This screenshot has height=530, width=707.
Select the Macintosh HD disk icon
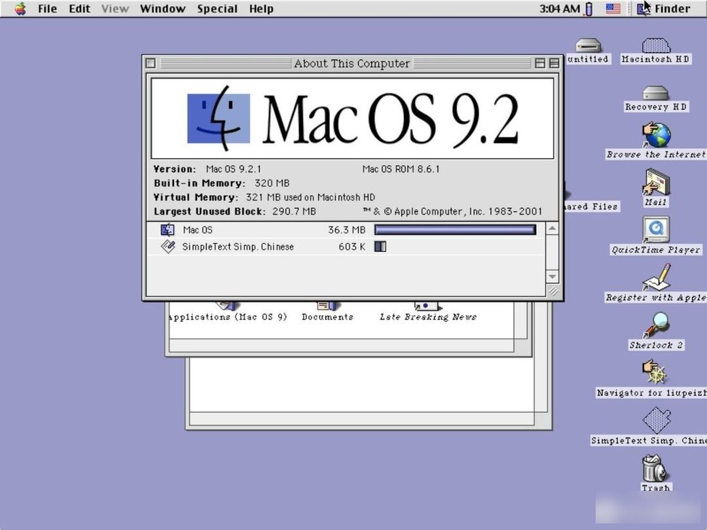coord(656,46)
